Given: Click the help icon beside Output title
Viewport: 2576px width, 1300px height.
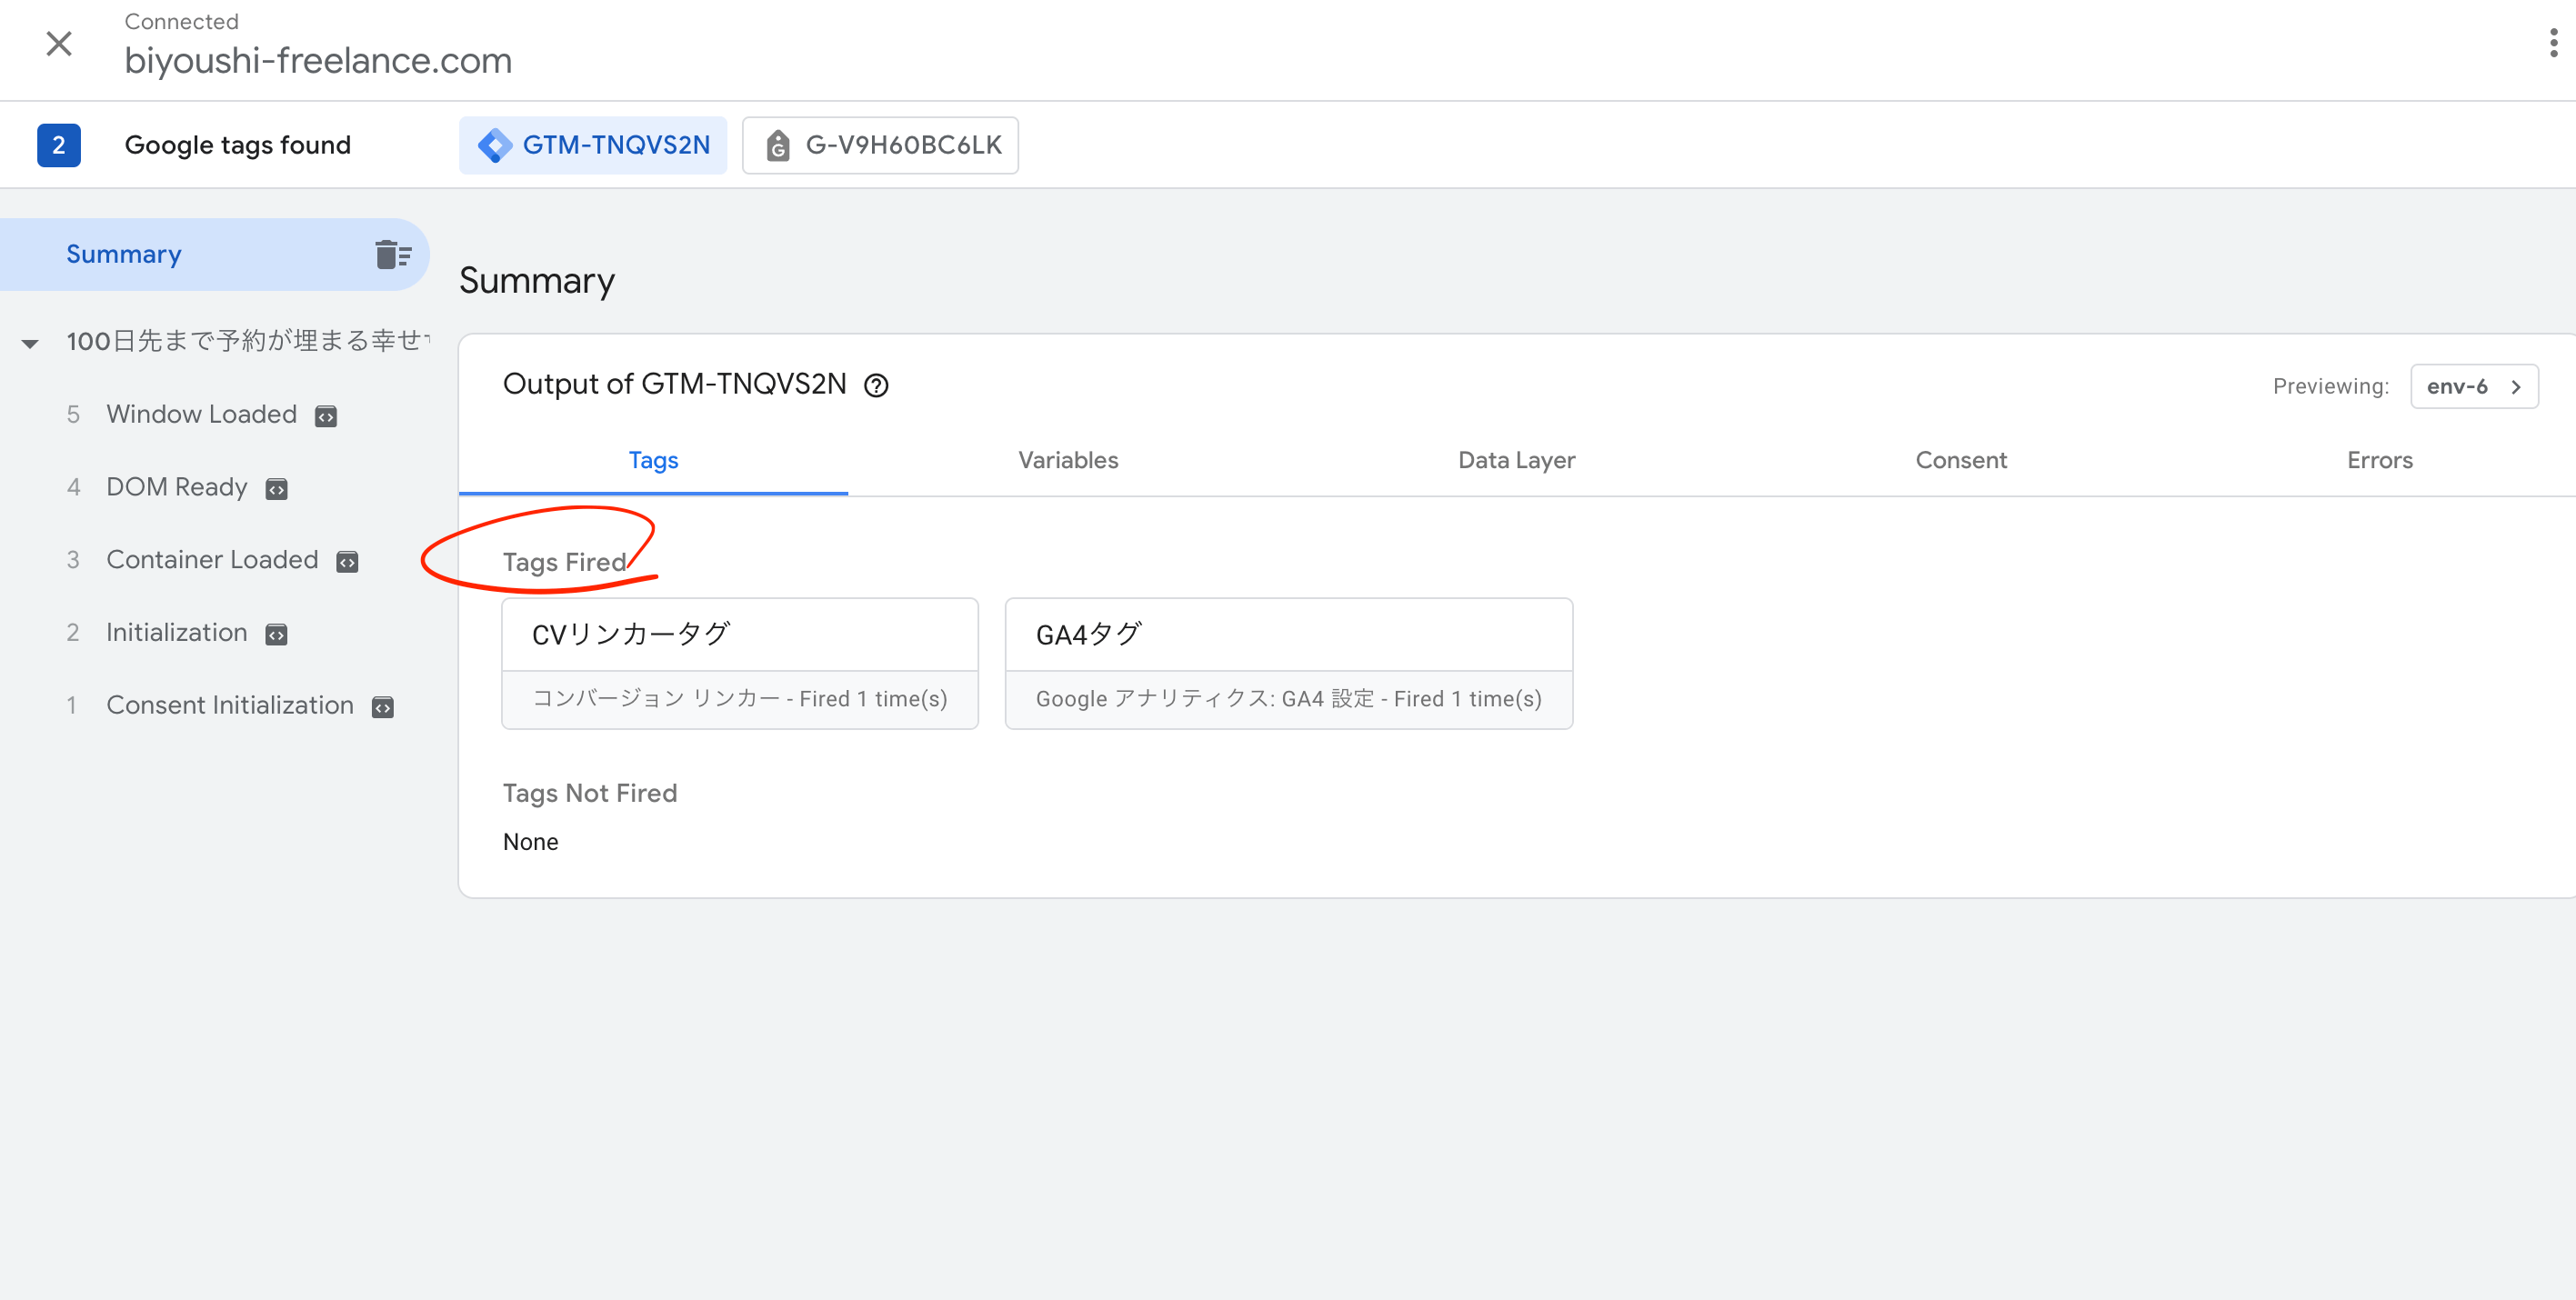Looking at the screenshot, I should [876, 386].
